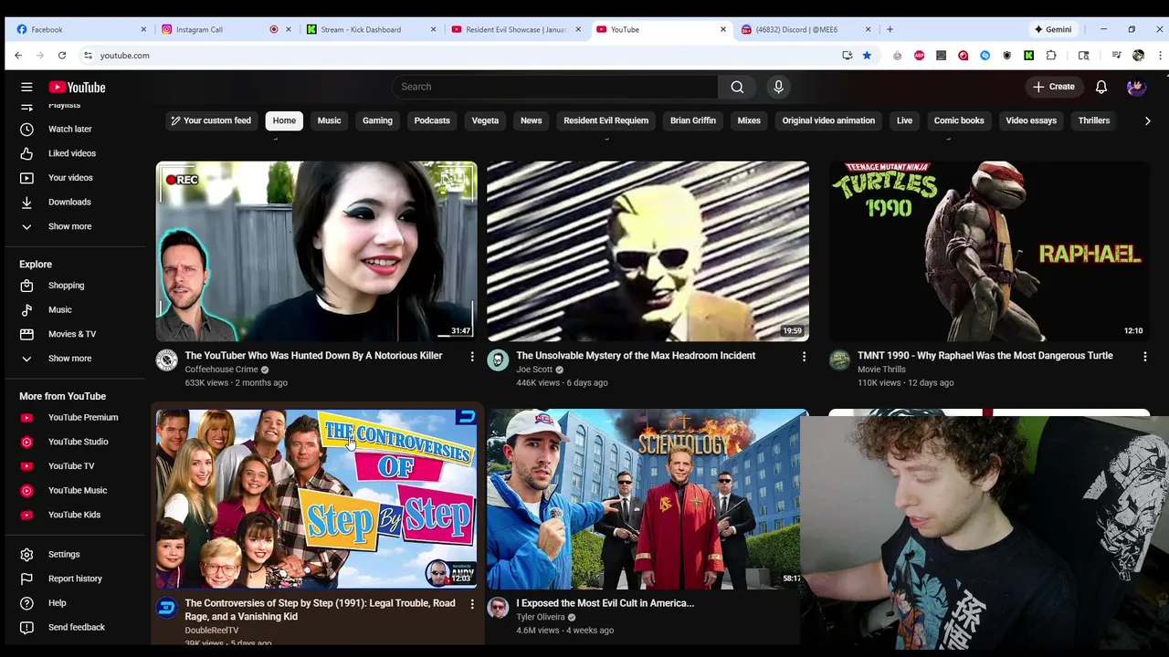The width and height of the screenshot is (1169, 657).
Task: Open Music in the Explore section
Action: (59, 309)
